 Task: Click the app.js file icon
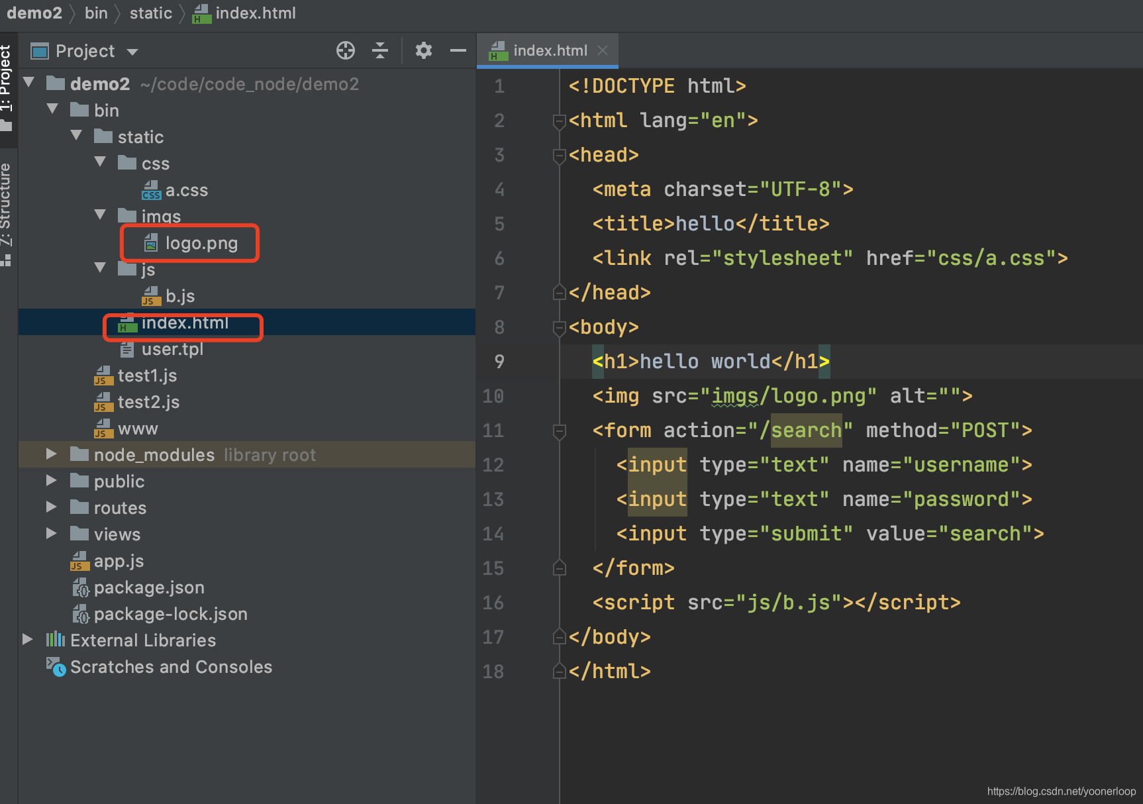pyautogui.click(x=80, y=561)
